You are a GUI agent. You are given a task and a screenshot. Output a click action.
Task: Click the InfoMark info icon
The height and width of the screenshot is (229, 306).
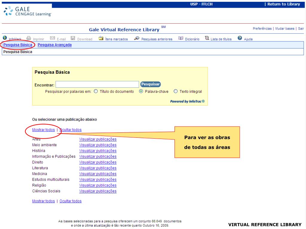coord(5,38)
